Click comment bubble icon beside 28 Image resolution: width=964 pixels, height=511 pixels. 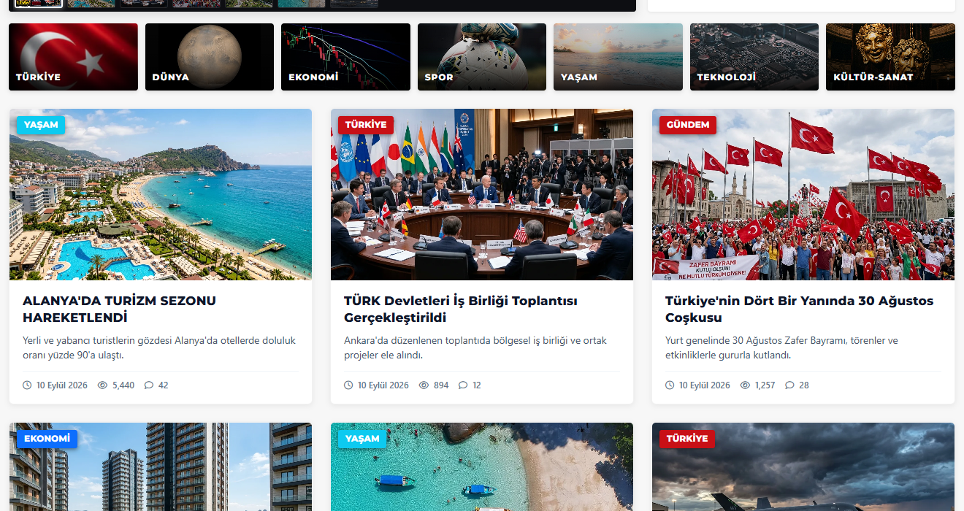click(x=789, y=385)
